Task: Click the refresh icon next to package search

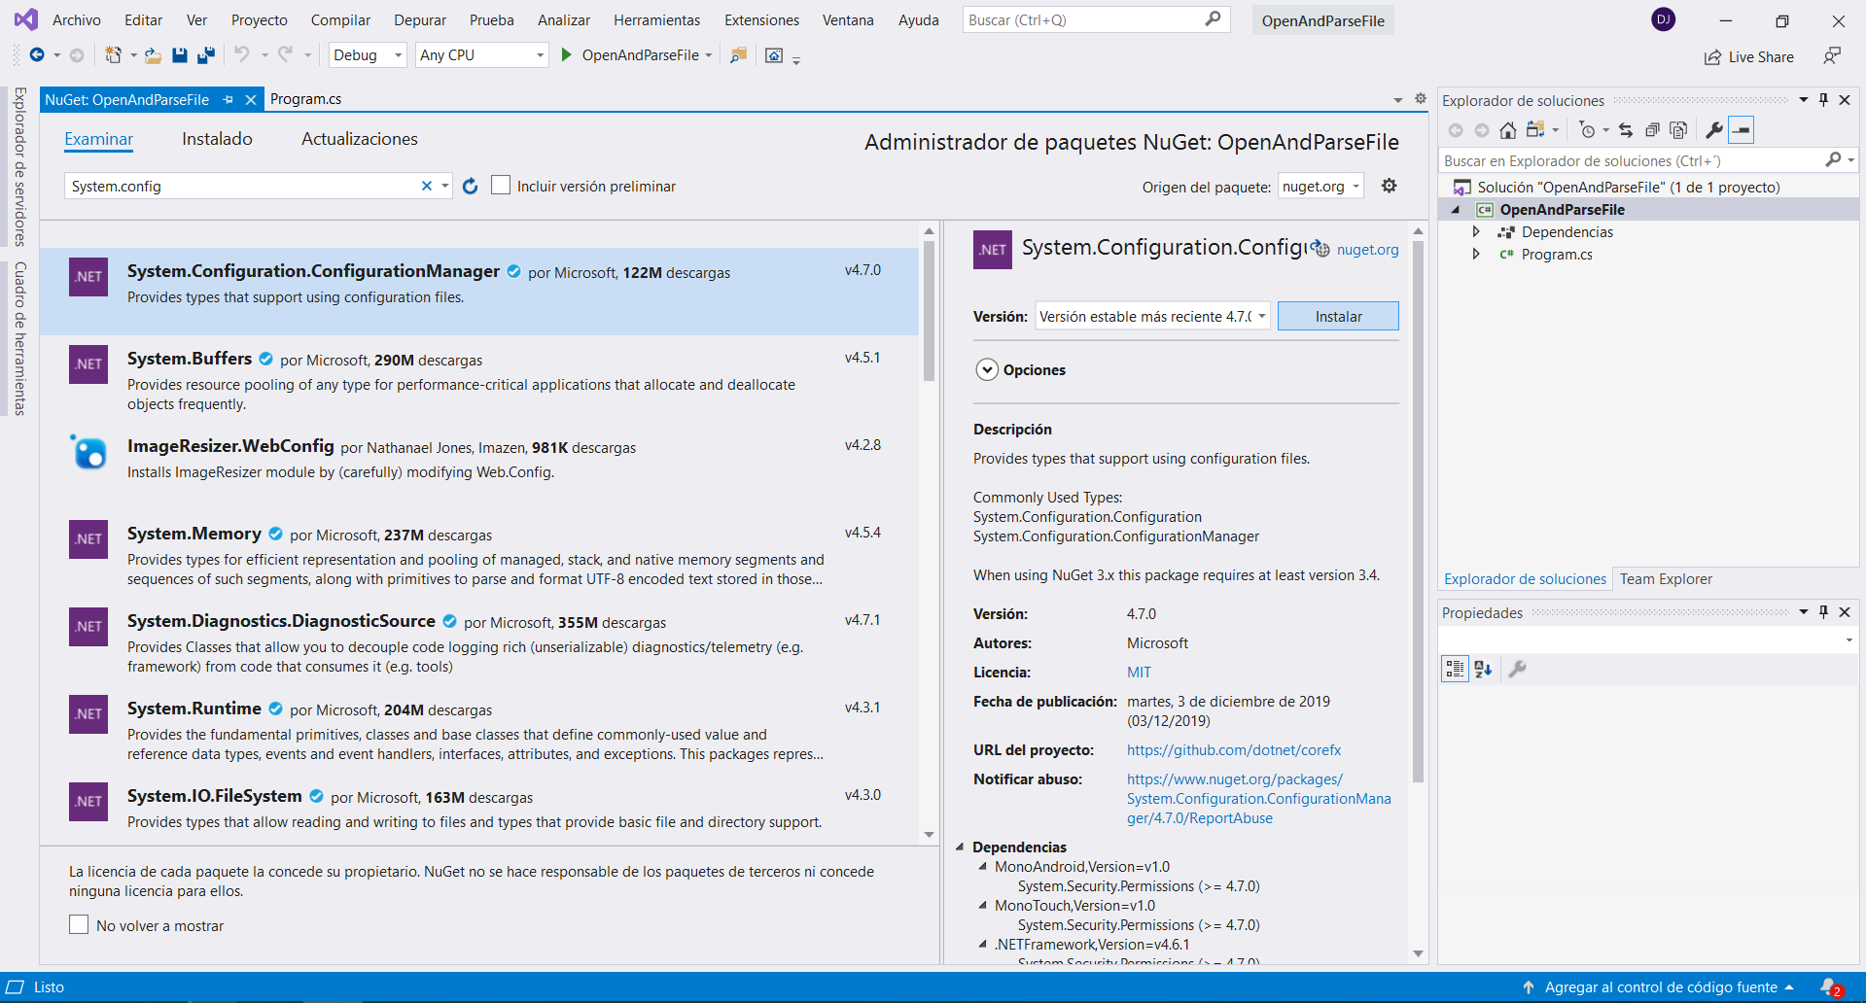Action: [471, 187]
